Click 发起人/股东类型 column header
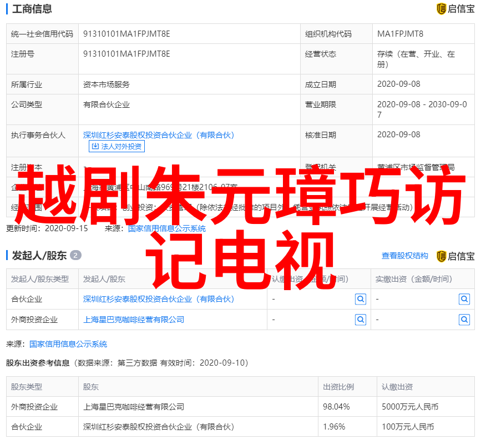This screenshot has width=481, height=439. pos(40,279)
